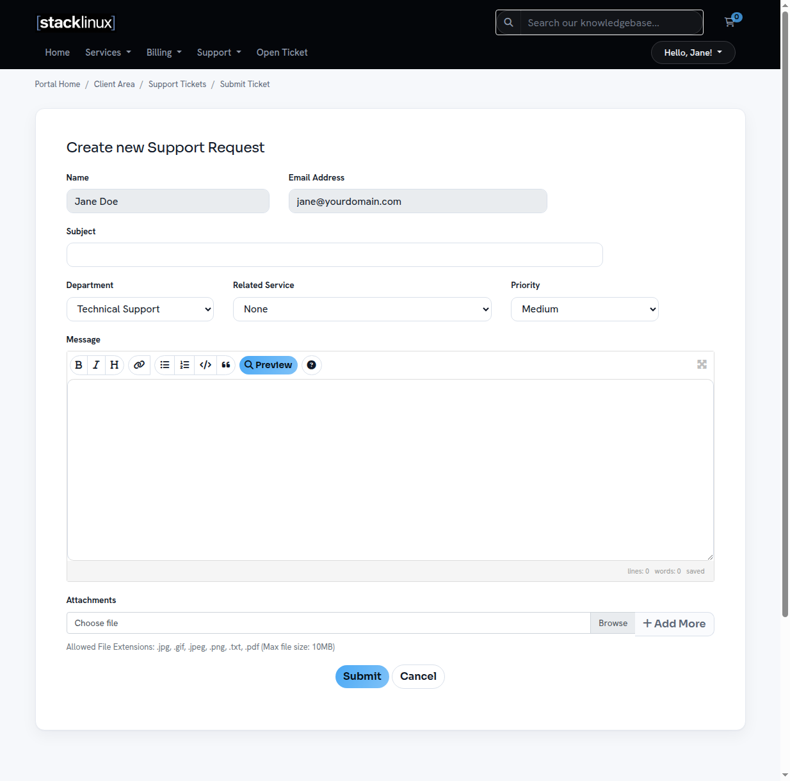The image size is (790, 781).
Task: Click the page vertical scrollbar
Action: click(785, 314)
